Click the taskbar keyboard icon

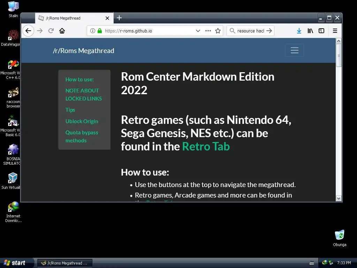pyautogui.click(x=312, y=263)
